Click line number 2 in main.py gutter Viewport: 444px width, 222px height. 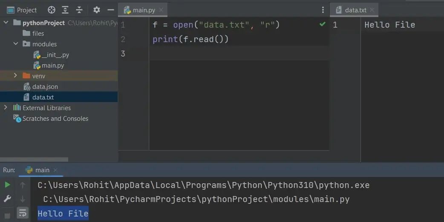pos(123,39)
